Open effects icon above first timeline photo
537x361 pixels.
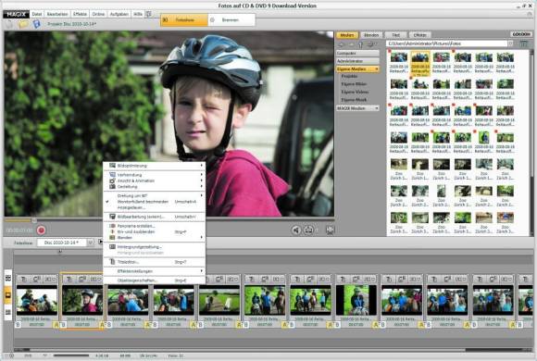tap(50, 280)
